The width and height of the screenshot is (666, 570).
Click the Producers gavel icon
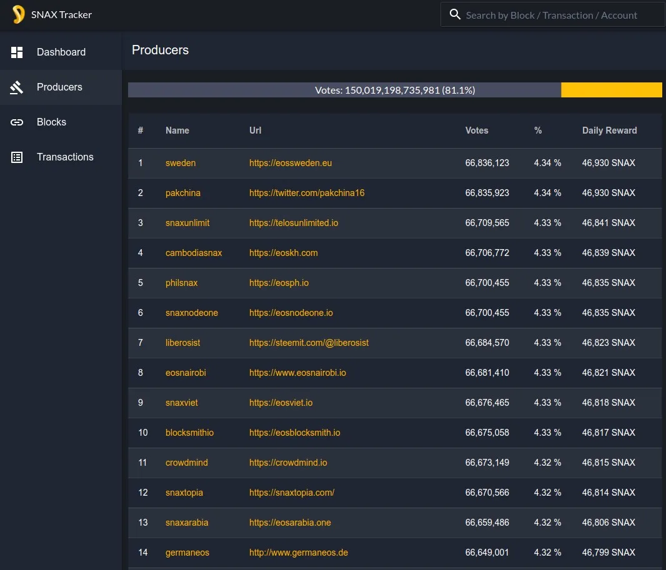click(x=17, y=87)
